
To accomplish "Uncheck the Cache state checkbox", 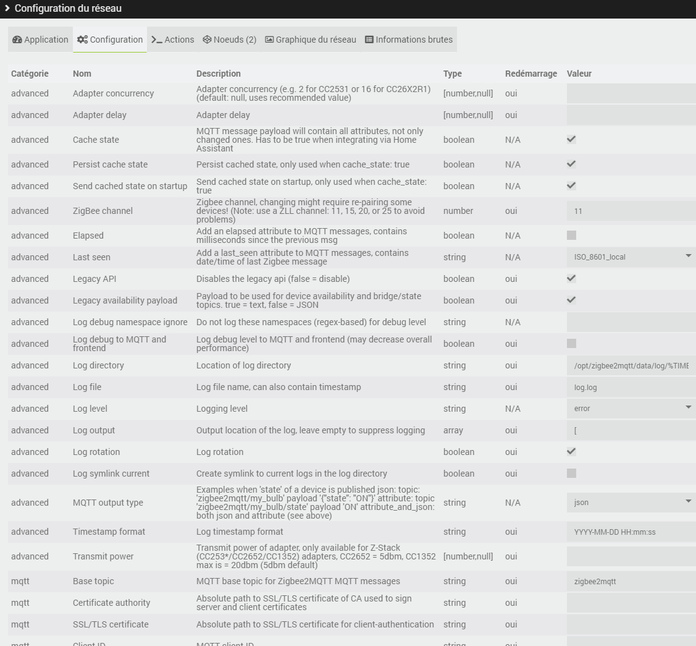I will point(571,140).
